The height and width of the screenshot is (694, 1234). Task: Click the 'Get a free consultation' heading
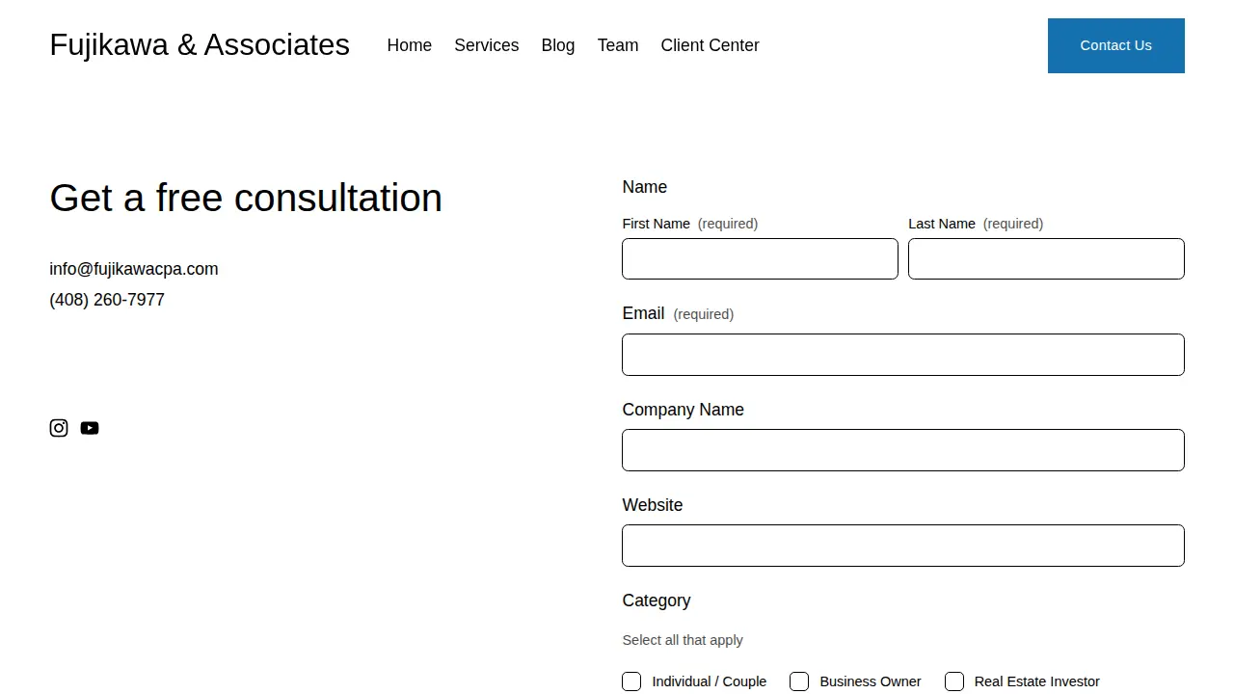point(246,198)
